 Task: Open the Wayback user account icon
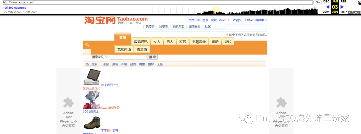pos(359,3)
